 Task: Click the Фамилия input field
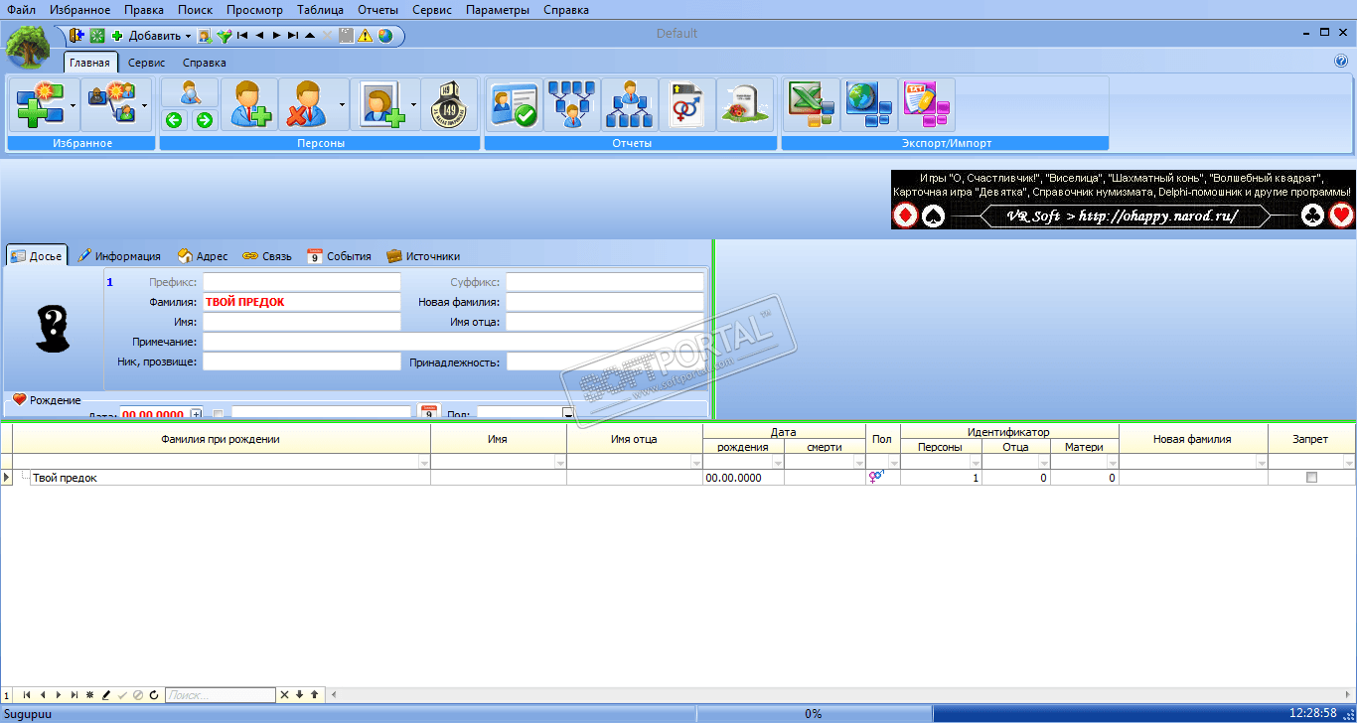[x=301, y=302]
